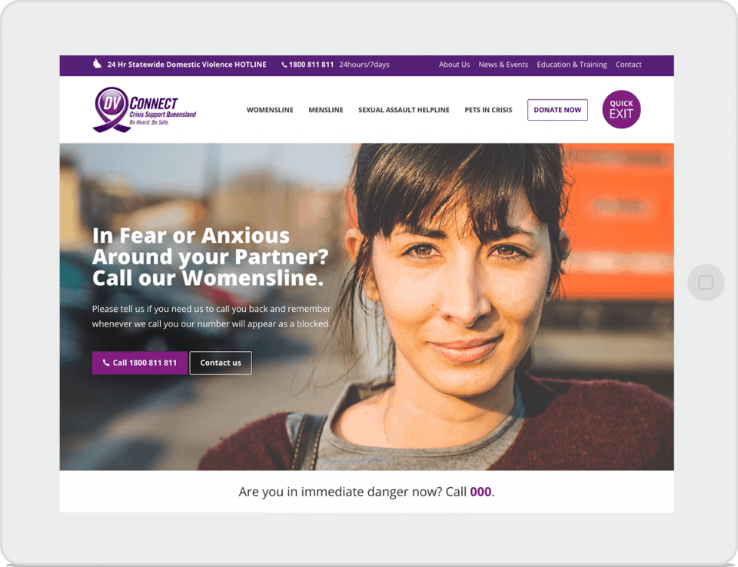Tap the tablet home button
Image resolution: width=738 pixels, height=567 pixels.
(x=706, y=282)
